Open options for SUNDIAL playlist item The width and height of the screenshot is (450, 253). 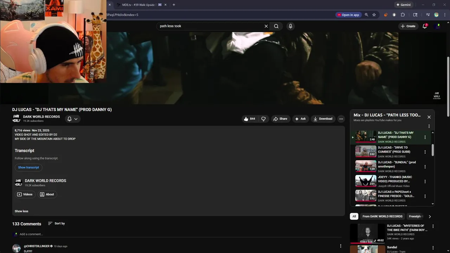click(x=425, y=167)
